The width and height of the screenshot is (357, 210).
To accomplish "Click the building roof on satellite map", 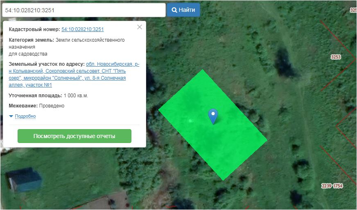I will 24,179.
